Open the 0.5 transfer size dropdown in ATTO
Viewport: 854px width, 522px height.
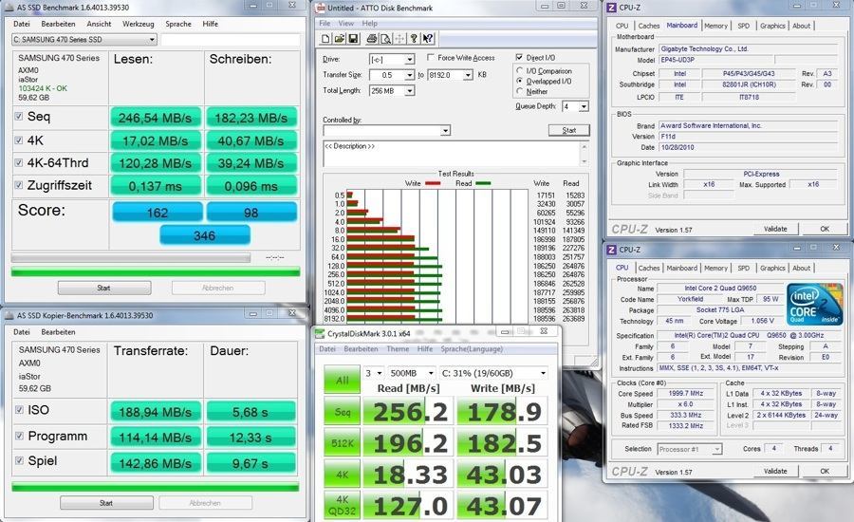pos(410,75)
